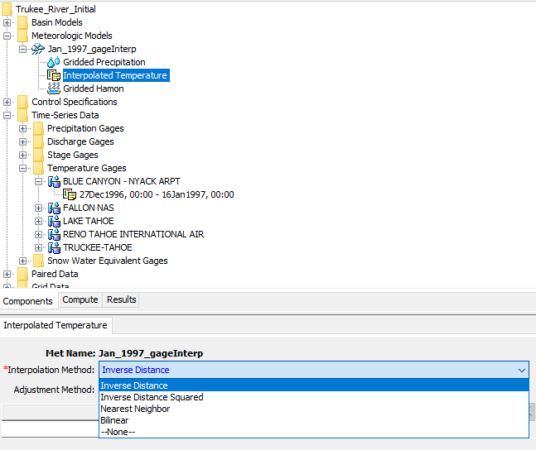This screenshot has height=450, width=536.
Task: Select TRUCKEE-TAHOE temperature gage
Action: [97, 247]
